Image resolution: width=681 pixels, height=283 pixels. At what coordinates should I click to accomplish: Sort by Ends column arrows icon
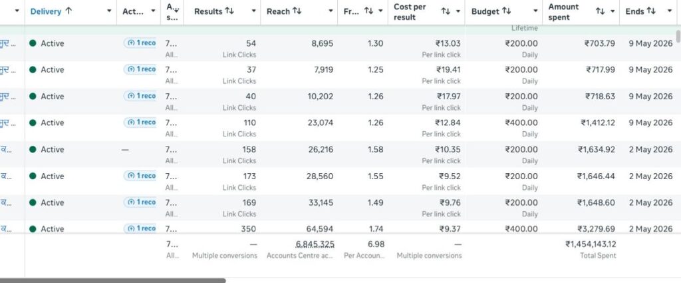pyautogui.click(x=651, y=11)
